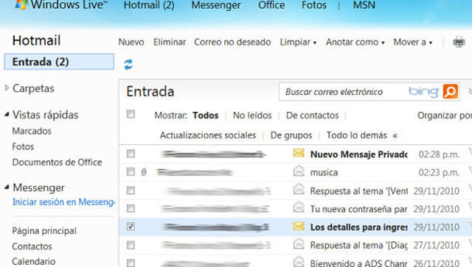Check the box for Bienvenido a ADS email

click(x=131, y=263)
